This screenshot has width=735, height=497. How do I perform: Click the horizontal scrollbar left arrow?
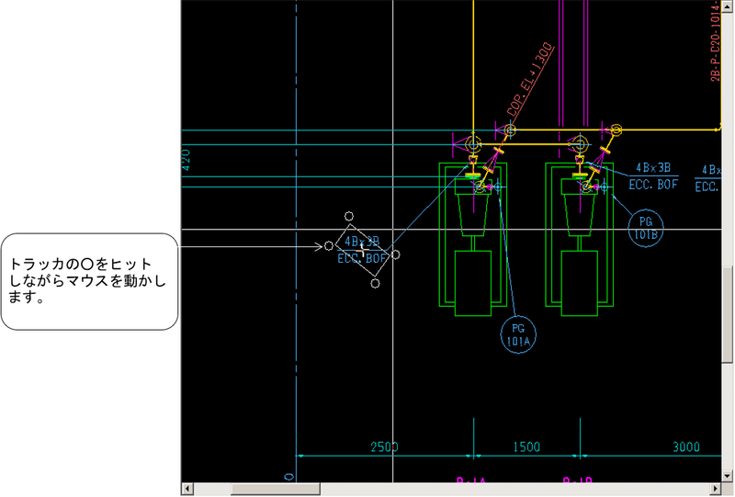click(187, 489)
